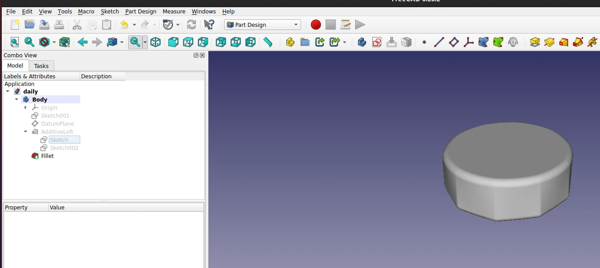Click the selection forward arrow

(x=97, y=42)
